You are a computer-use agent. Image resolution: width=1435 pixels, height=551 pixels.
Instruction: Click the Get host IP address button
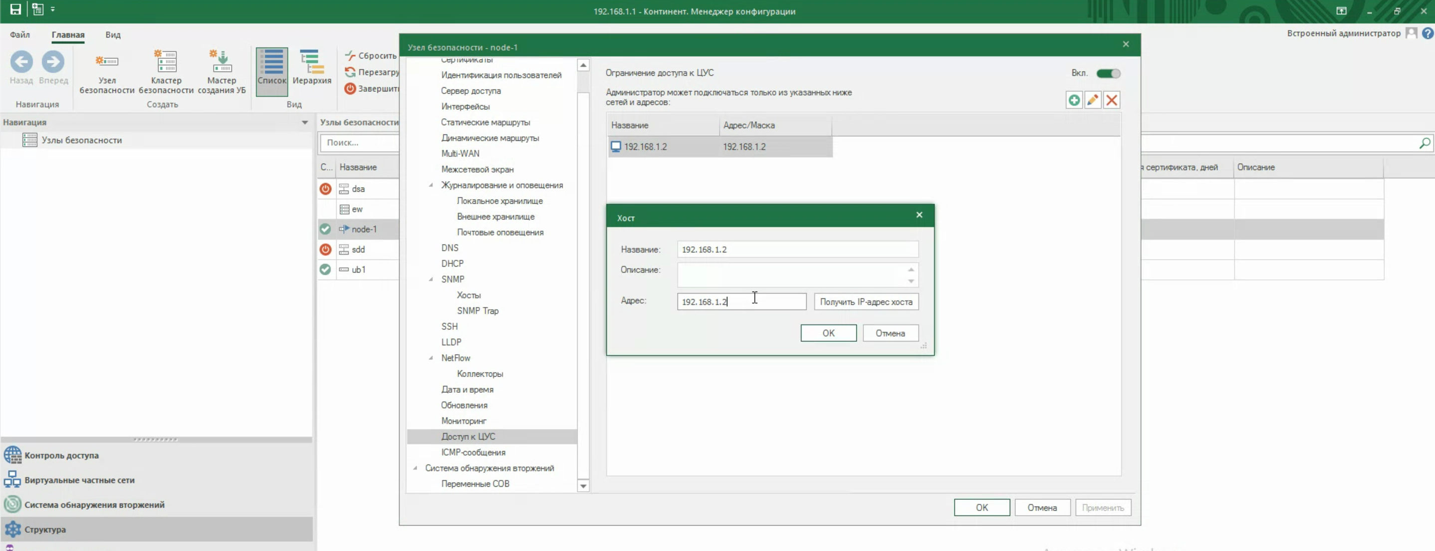(x=866, y=301)
